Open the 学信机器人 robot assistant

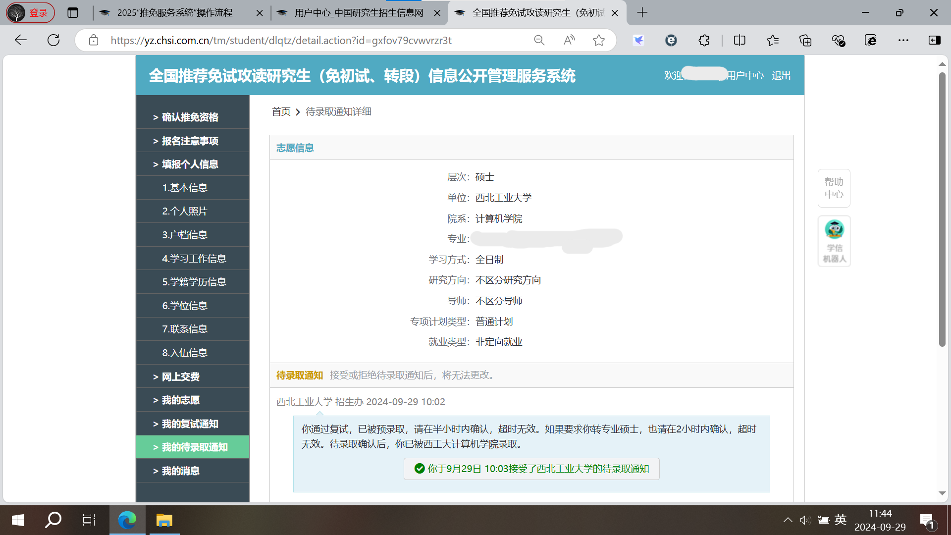pyautogui.click(x=834, y=241)
